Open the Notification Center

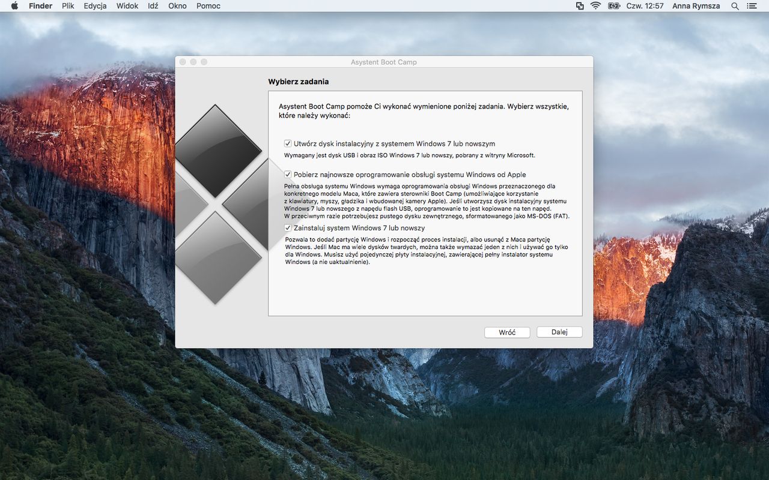click(x=752, y=6)
